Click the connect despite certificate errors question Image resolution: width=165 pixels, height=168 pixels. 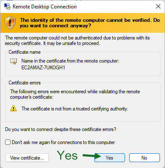click(x=61, y=129)
